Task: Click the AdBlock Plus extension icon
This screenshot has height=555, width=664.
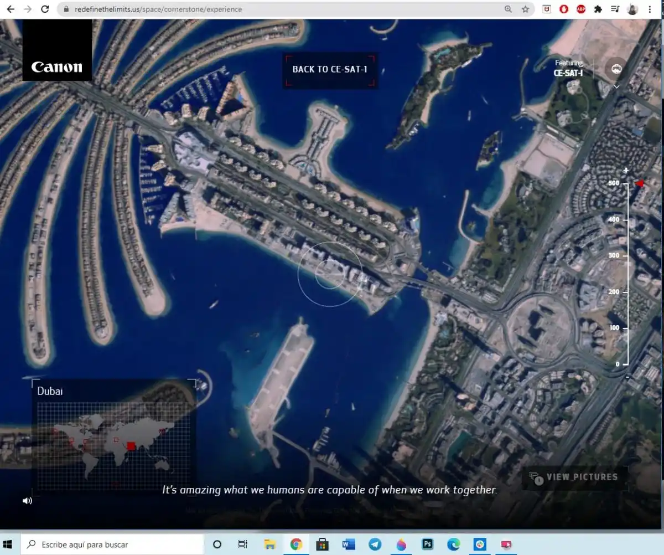Action: point(580,9)
